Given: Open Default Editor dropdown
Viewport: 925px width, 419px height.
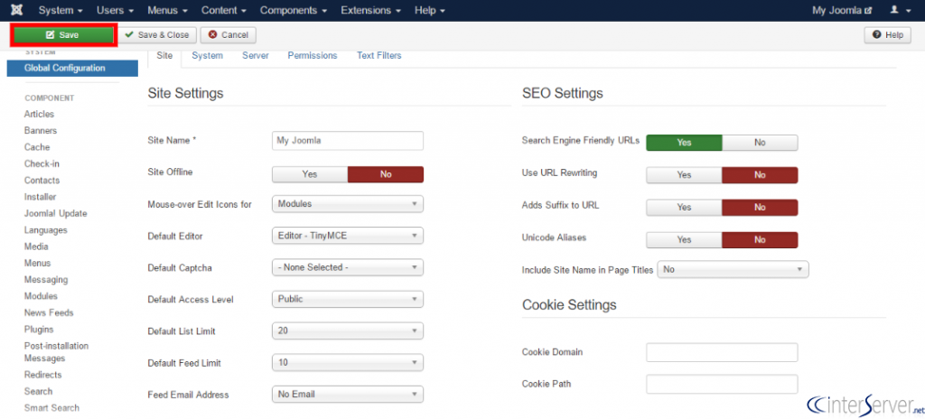Looking at the screenshot, I should click(x=348, y=236).
